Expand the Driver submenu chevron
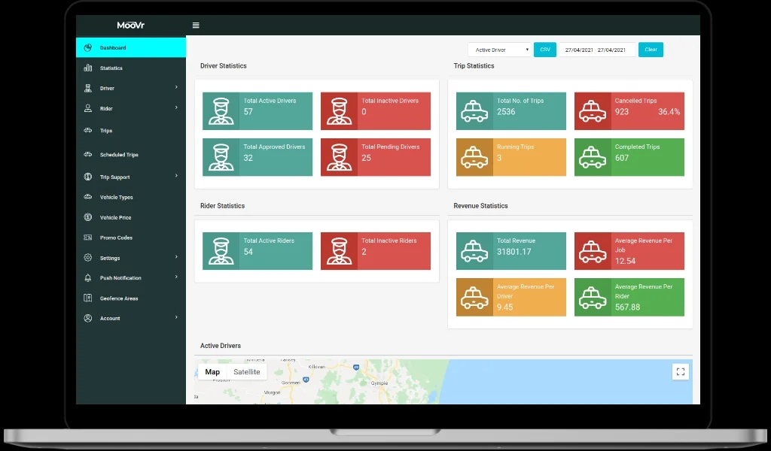771x451 pixels. click(x=176, y=87)
